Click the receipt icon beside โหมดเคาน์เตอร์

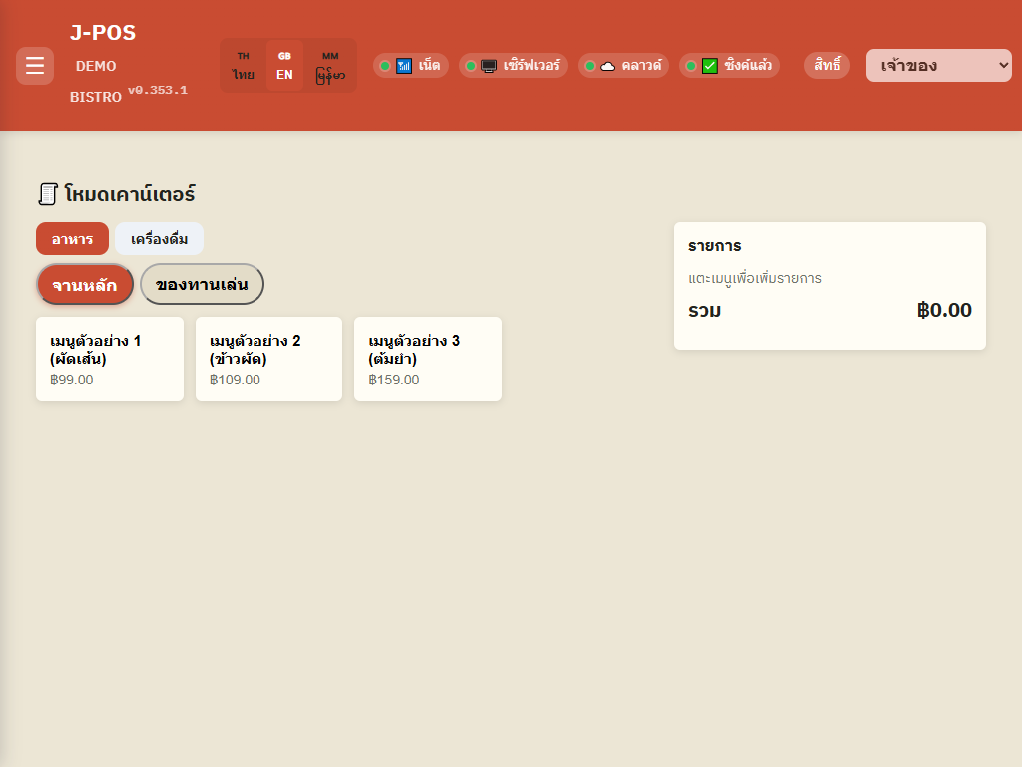coord(48,194)
